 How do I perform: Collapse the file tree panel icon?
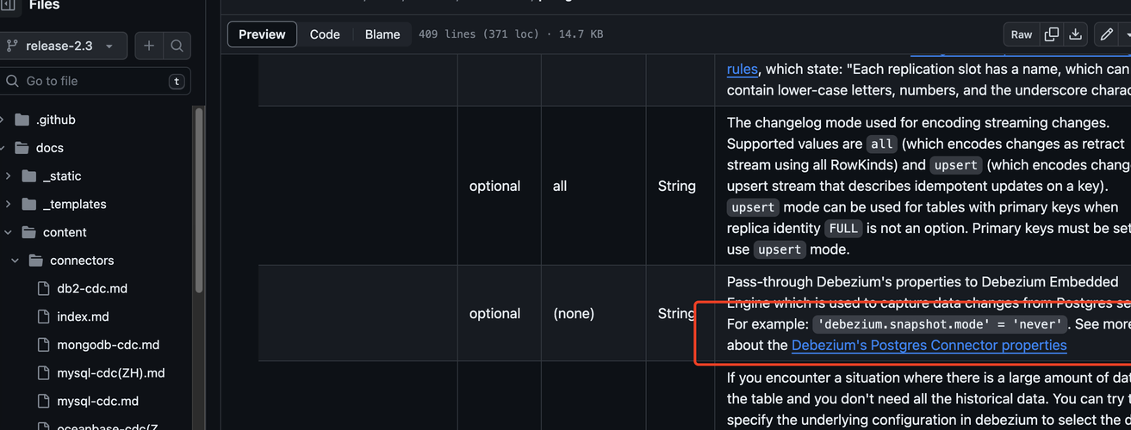8,5
